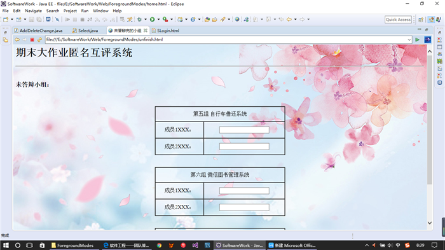Click group five 成员2XXX score input
The width and height of the screenshot is (445, 250).
pyautogui.click(x=244, y=146)
